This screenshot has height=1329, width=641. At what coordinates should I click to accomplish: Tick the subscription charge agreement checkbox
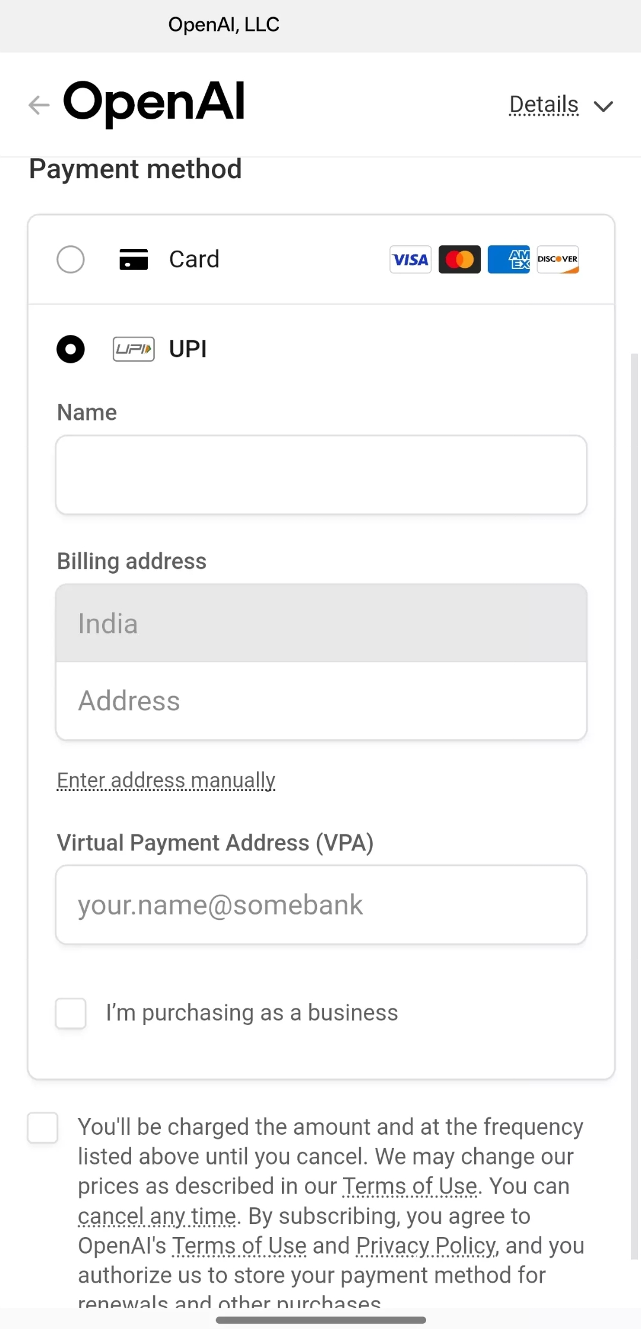click(43, 1128)
